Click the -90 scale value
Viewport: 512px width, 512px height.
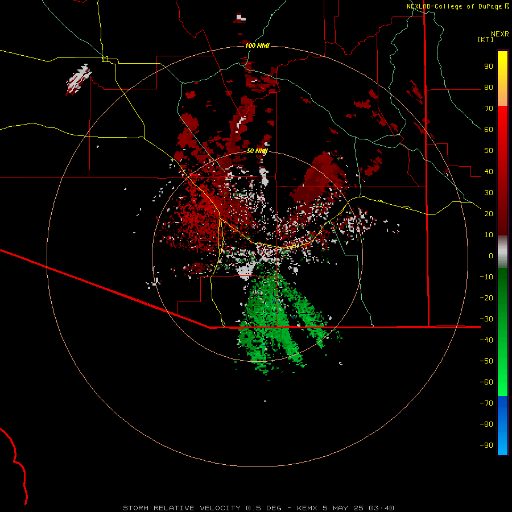486,445
